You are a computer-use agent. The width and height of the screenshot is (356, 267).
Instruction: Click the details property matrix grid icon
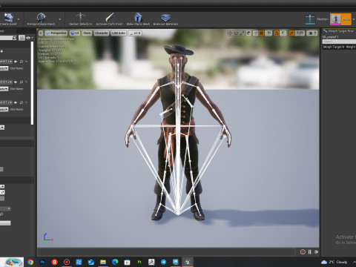click(x=22, y=38)
